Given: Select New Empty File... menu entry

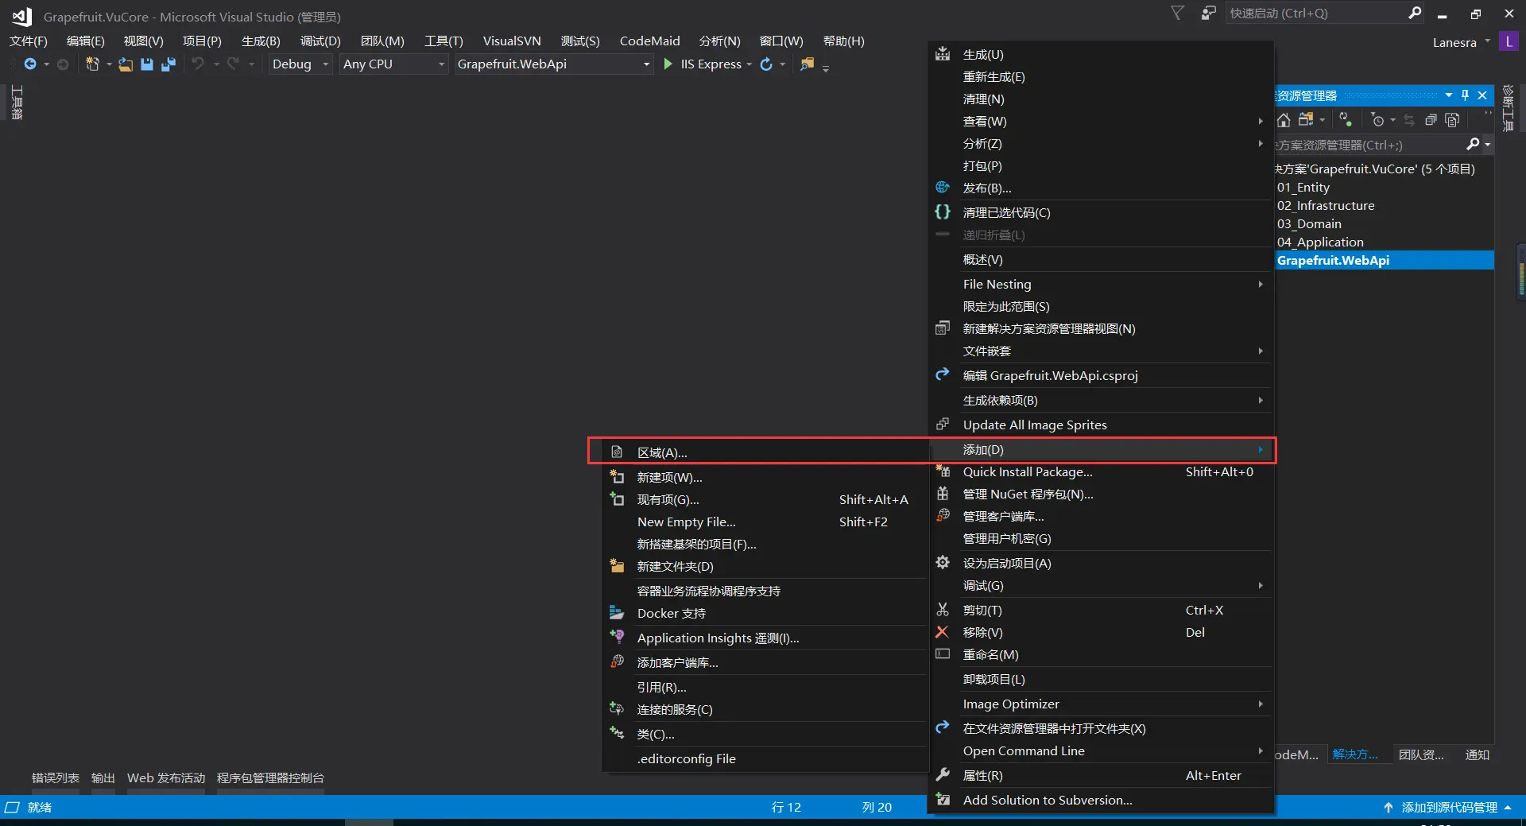Looking at the screenshot, I should point(765,522).
